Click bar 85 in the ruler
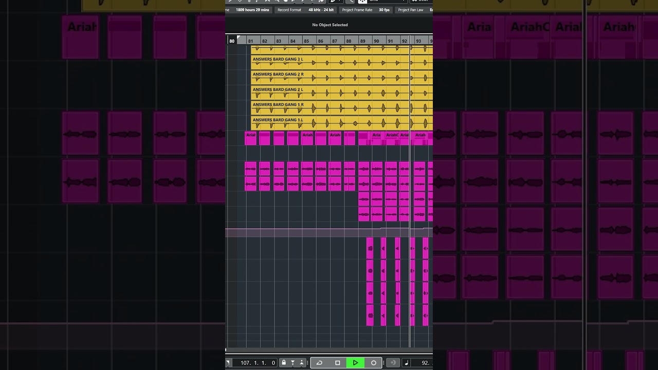658x370 pixels. point(306,41)
